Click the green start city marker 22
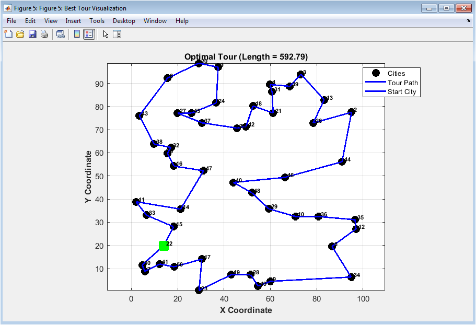The width and height of the screenshot is (476, 325). tap(164, 246)
